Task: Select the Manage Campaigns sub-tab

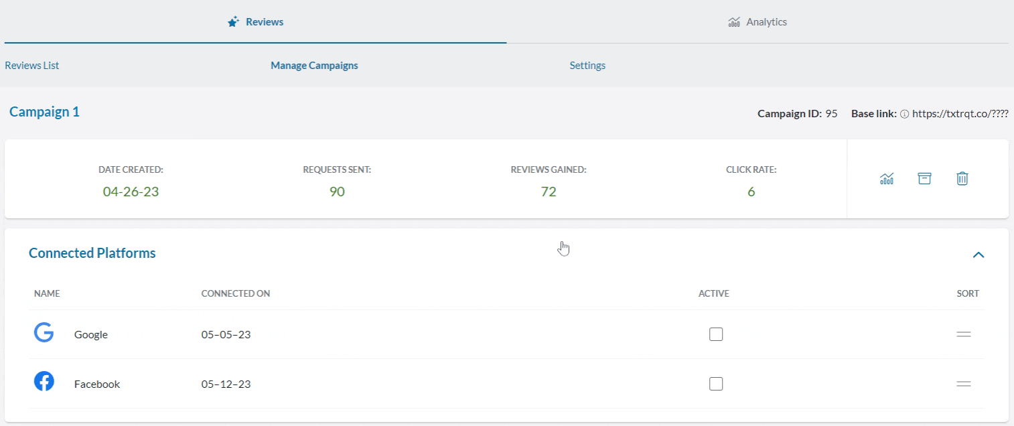Action: pos(314,66)
